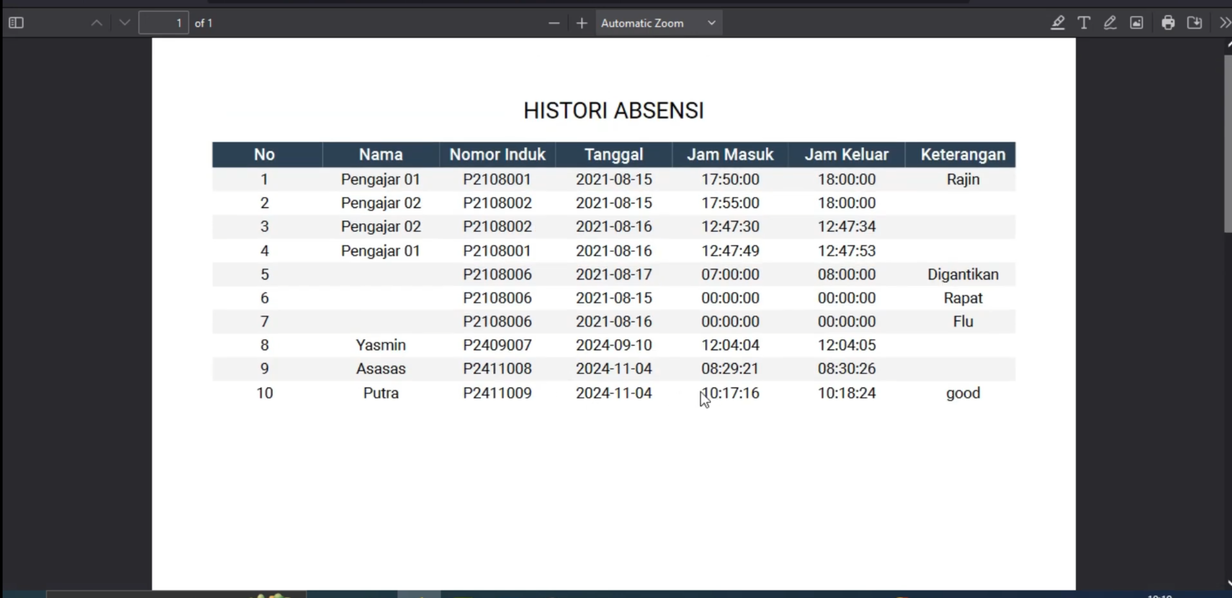Select the highlight tool
1232x598 pixels.
1058,23
